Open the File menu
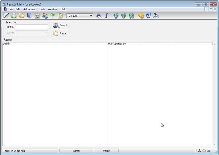 tap(11, 9)
